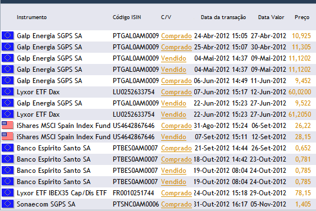Select the price 0,781

point(303,159)
